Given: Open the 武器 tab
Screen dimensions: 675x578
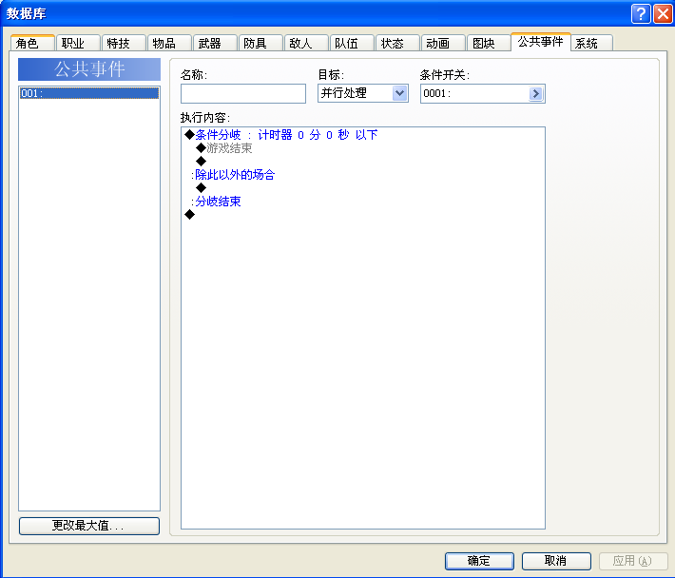Looking at the screenshot, I should coord(215,43).
